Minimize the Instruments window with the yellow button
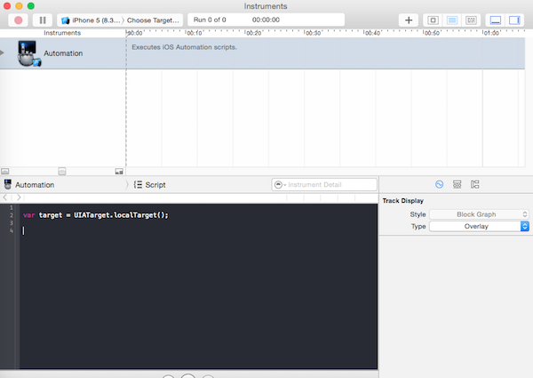This screenshot has height=378, width=533. click(x=19, y=6)
